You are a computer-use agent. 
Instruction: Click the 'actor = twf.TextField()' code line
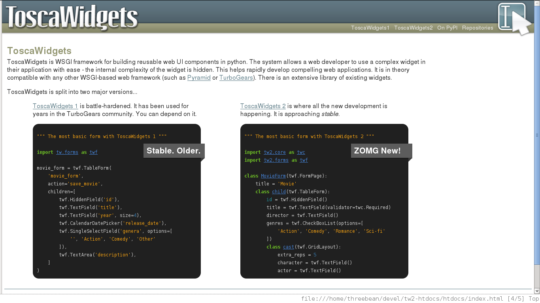(309, 271)
